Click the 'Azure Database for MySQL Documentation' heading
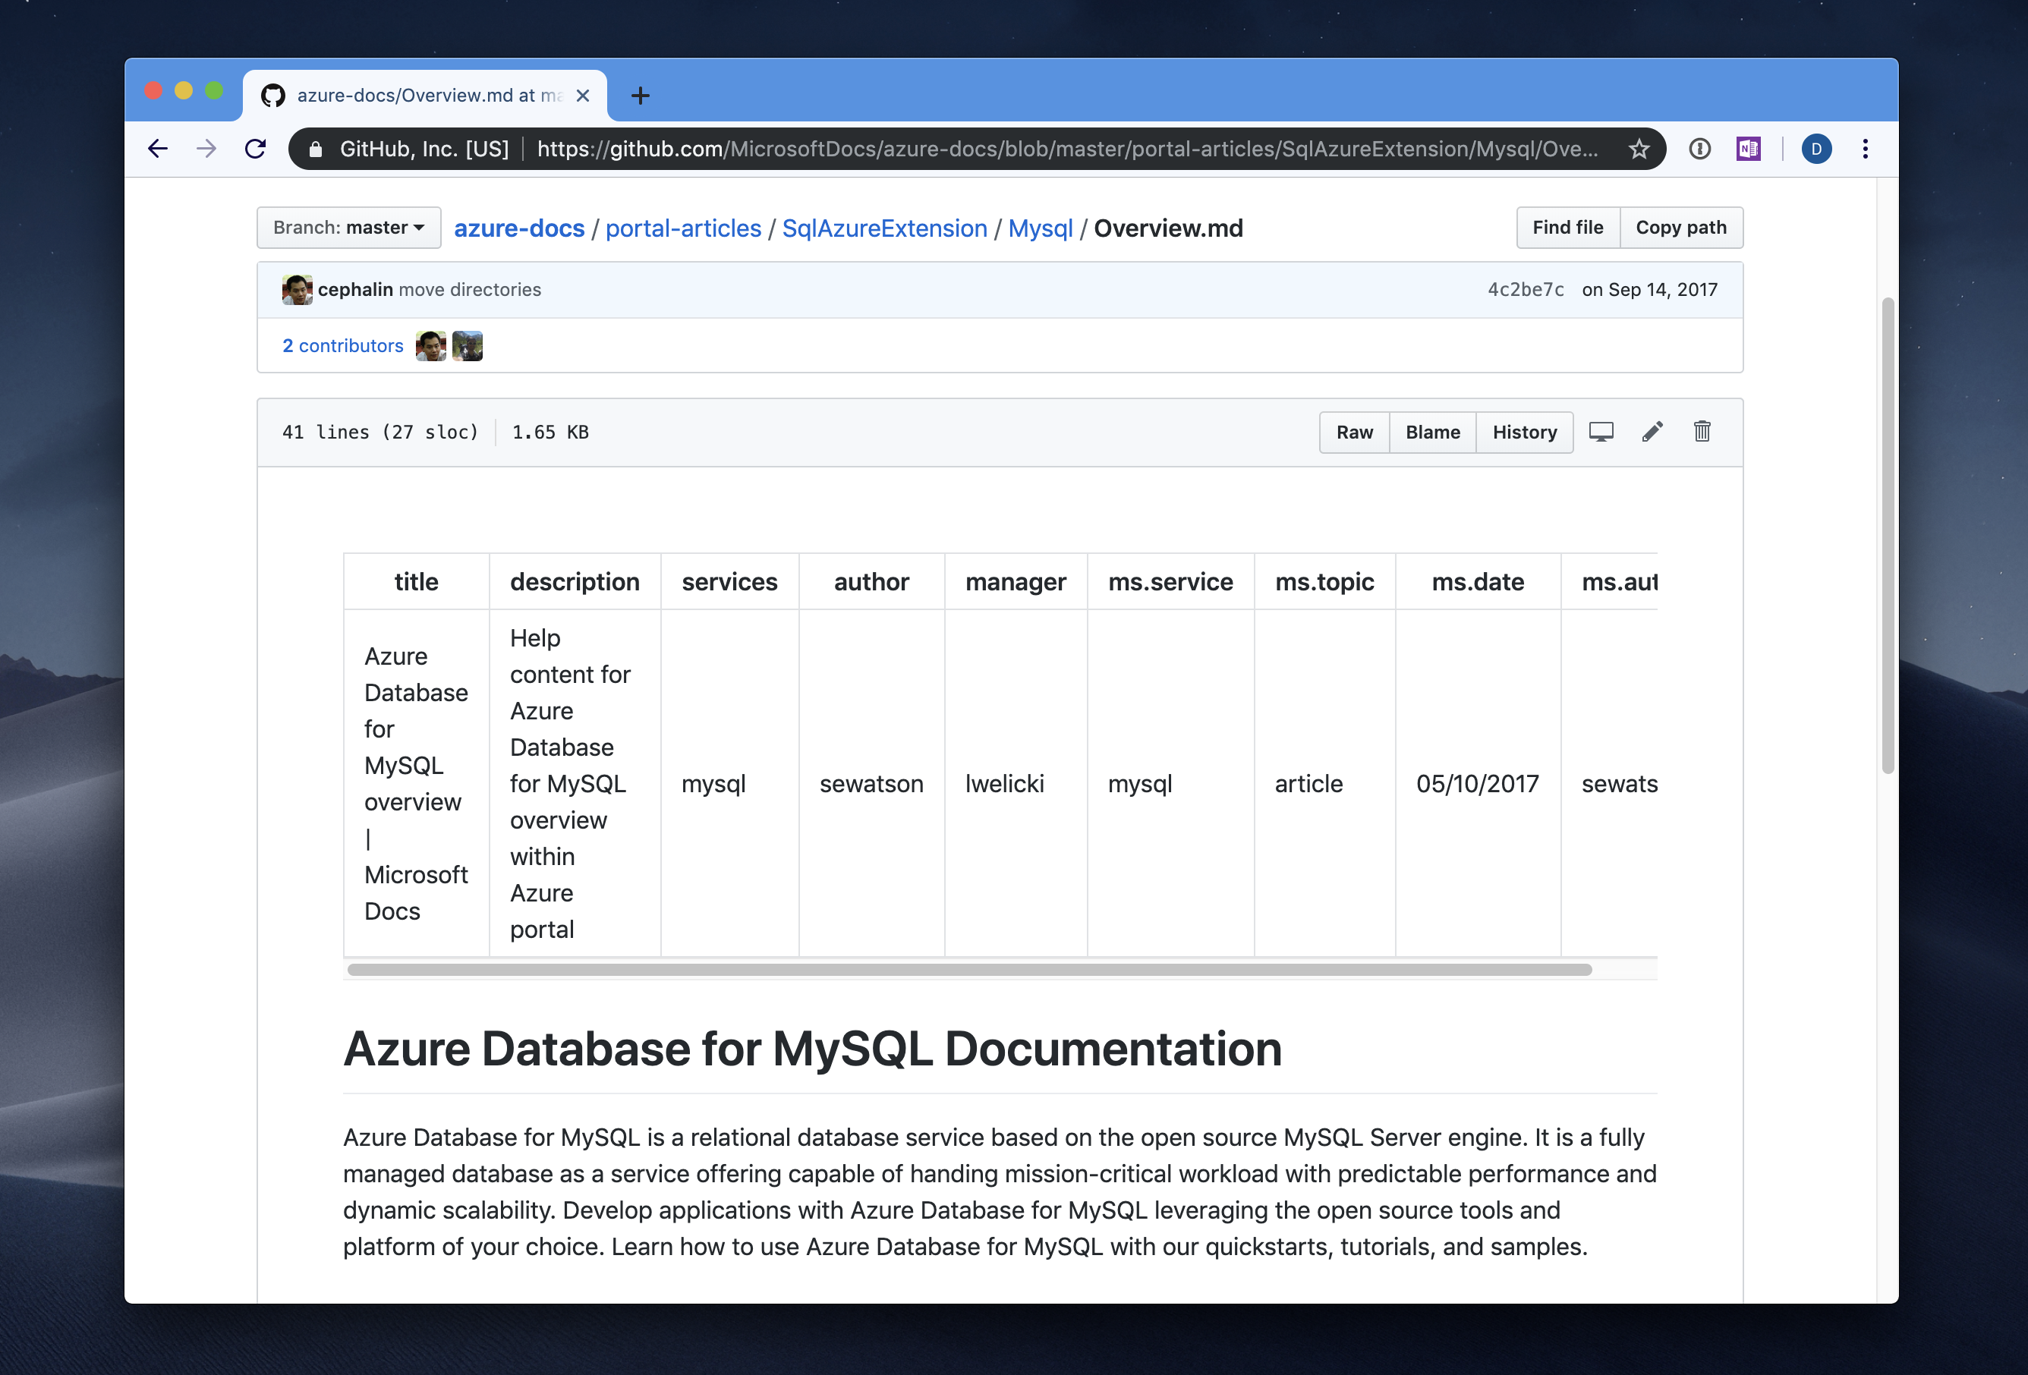The height and width of the screenshot is (1375, 2028). coord(812,1049)
